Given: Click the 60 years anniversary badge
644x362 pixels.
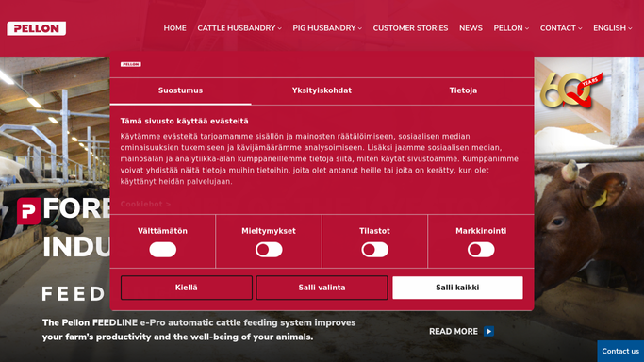Looking at the screenshot, I should pos(570,90).
